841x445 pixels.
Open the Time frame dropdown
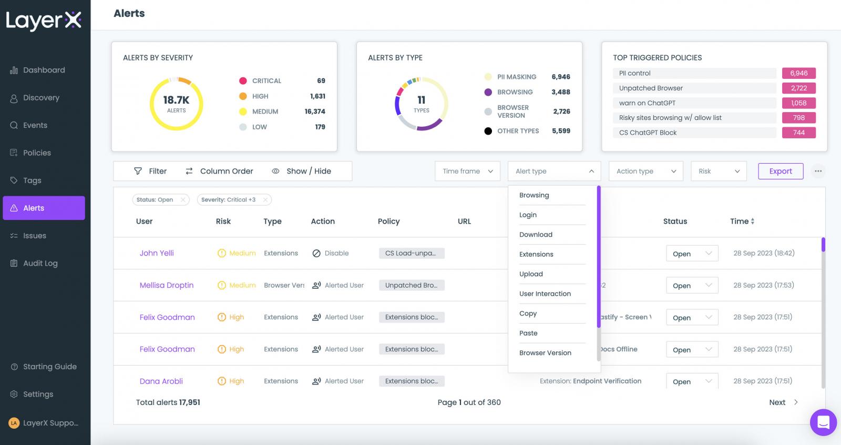point(467,171)
